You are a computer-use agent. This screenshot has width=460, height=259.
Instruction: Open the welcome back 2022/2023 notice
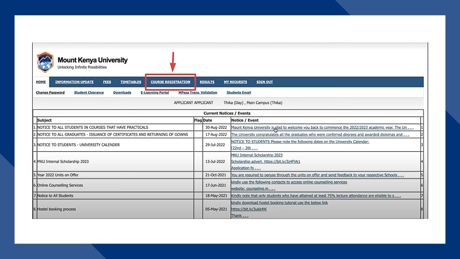322,127
